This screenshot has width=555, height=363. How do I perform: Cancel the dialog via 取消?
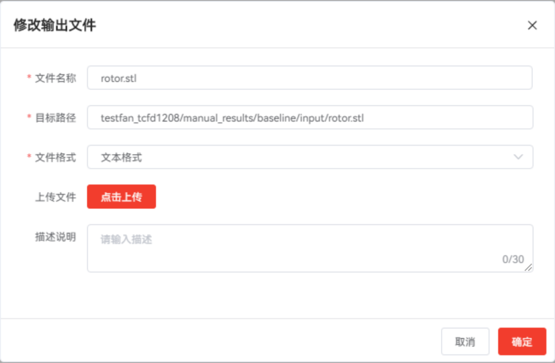465,341
